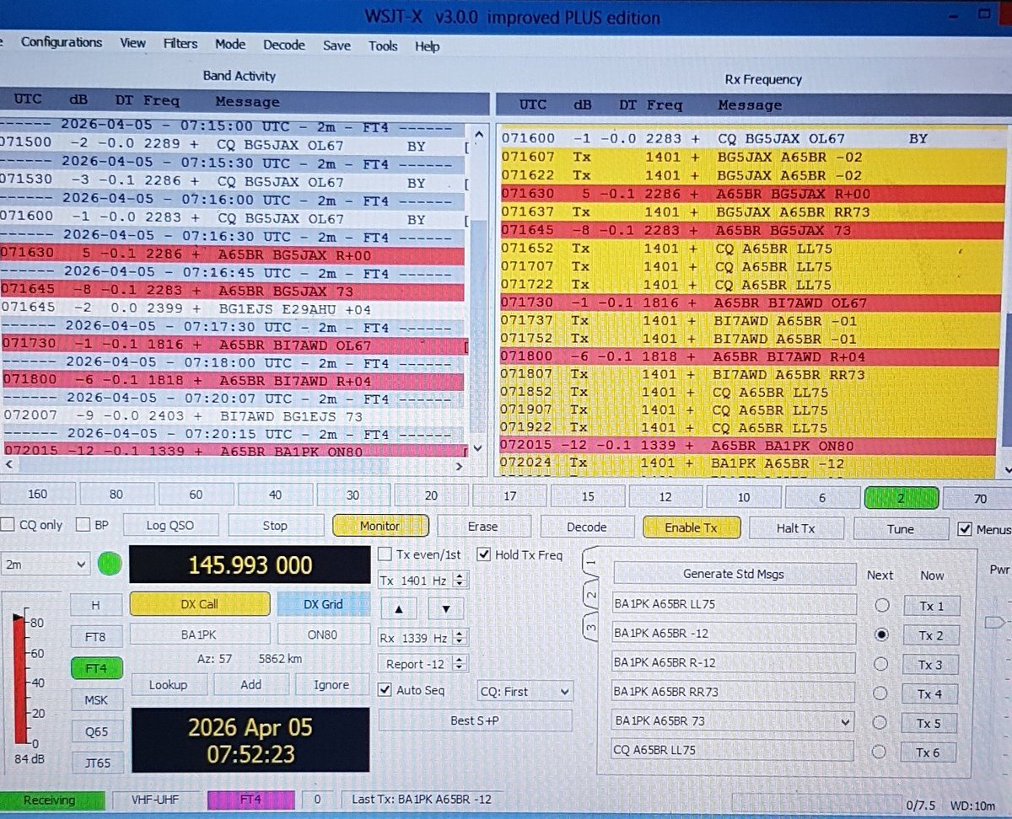1012x819 pixels.
Task: Toggle Enable Tx button
Action: point(691,527)
